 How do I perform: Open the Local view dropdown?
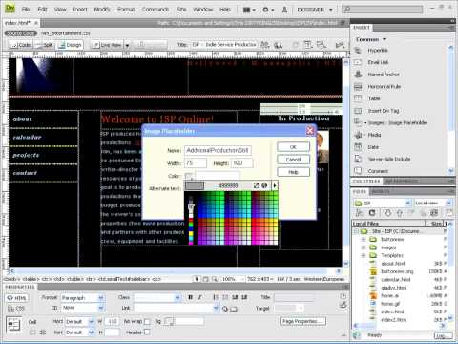(x=433, y=203)
